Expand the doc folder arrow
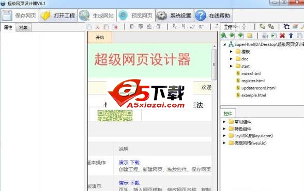The image size is (304, 191). pos(231,59)
